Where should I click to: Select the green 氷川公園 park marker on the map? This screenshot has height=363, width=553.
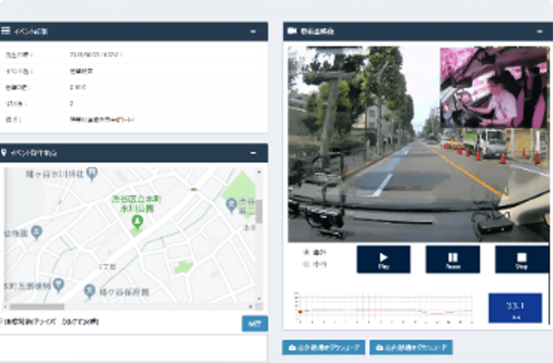pos(137,223)
